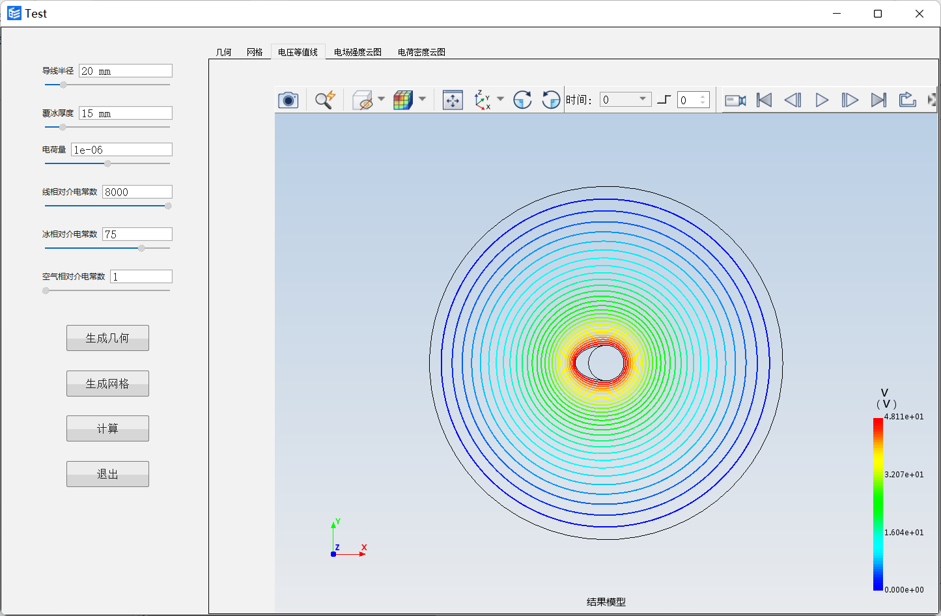Minimize the Test window

click(837, 14)
